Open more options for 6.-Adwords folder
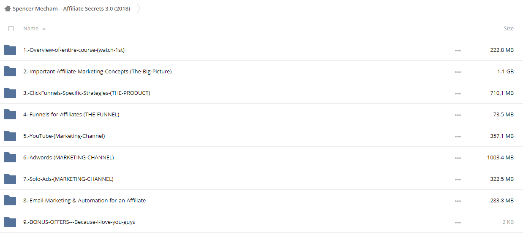 (458, 158)
